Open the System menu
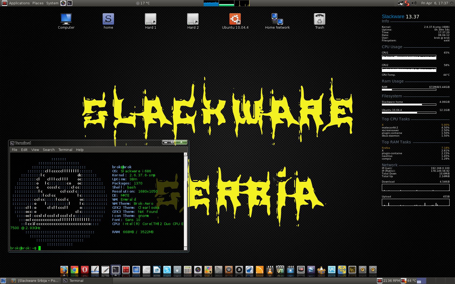This screenshot has height=284, width=455. coord(52,3)
